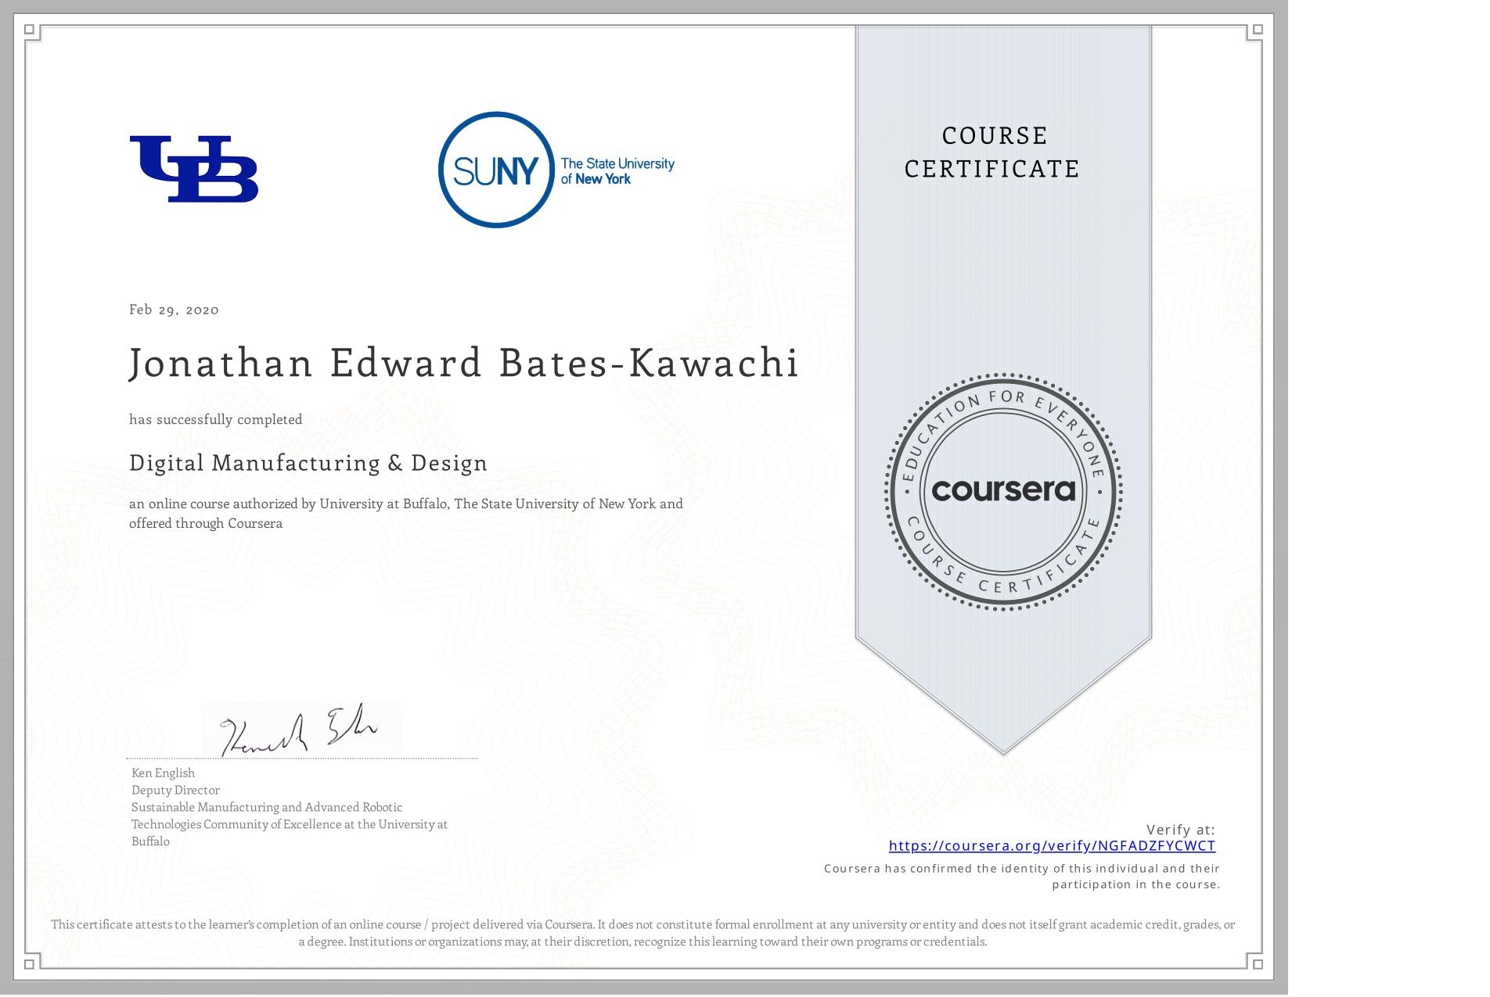Screen dimensions: 1490x997
Task: Click 'offered through Coursera' line
Action: 206,523
